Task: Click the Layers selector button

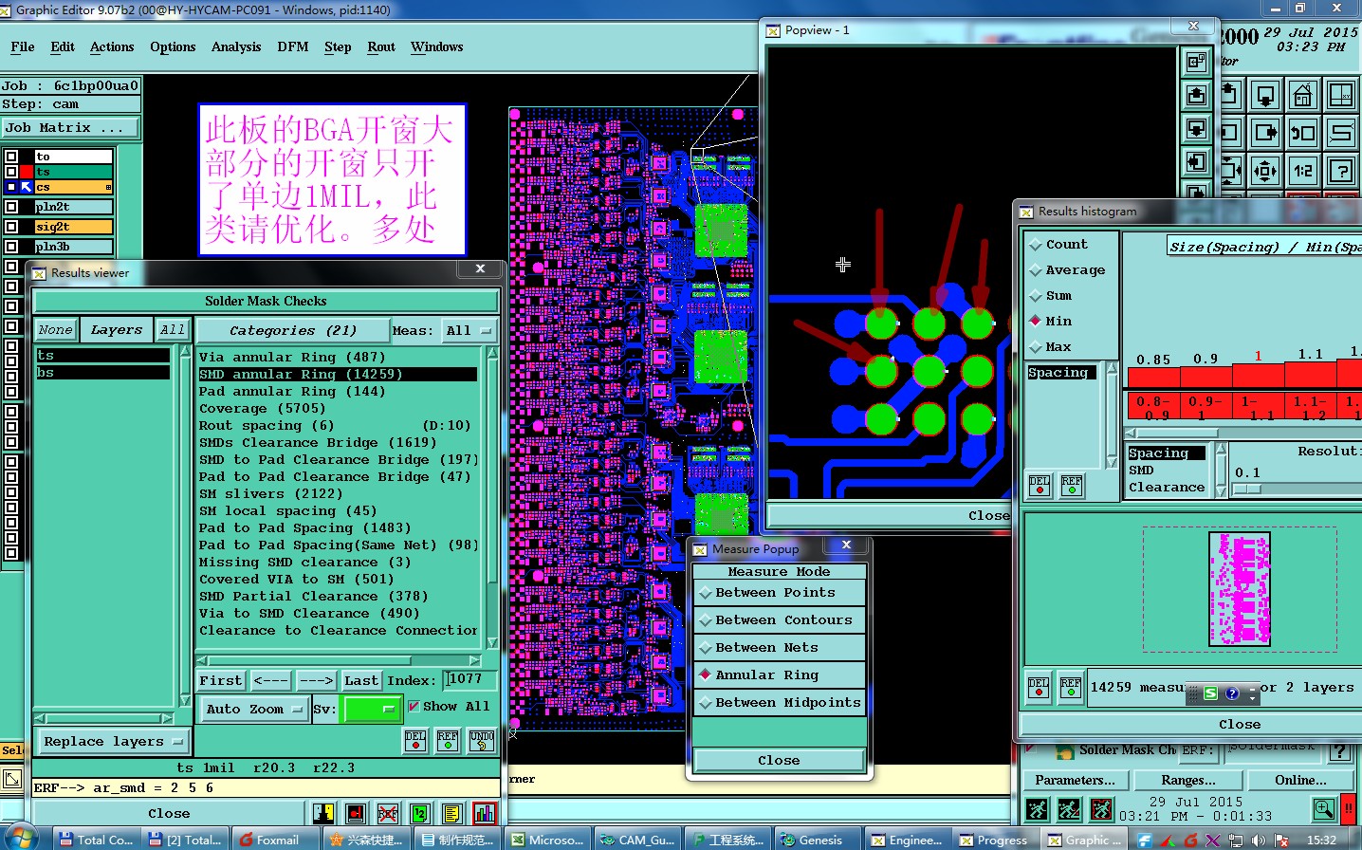Action: click(117, 330)
